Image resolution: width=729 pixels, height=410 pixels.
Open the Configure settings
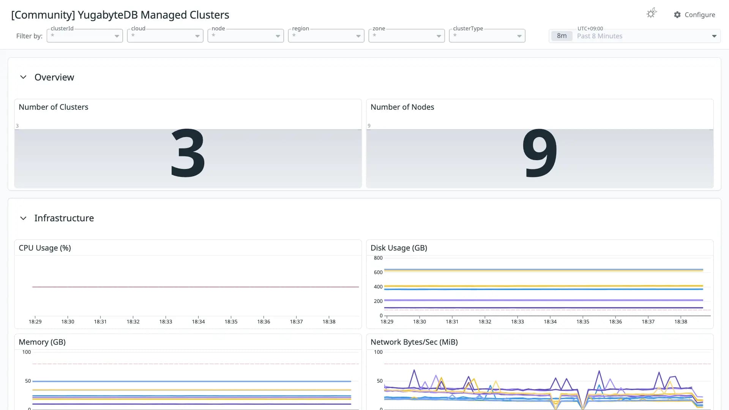click(x=694, y=15)
